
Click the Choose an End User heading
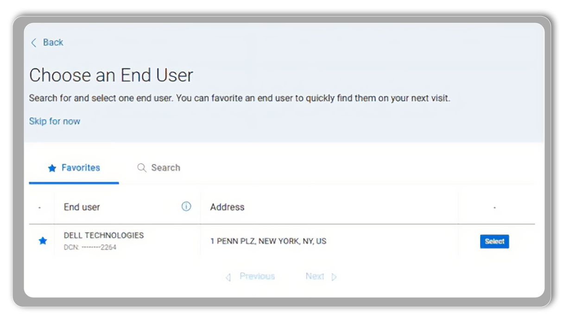click(111, 75)
